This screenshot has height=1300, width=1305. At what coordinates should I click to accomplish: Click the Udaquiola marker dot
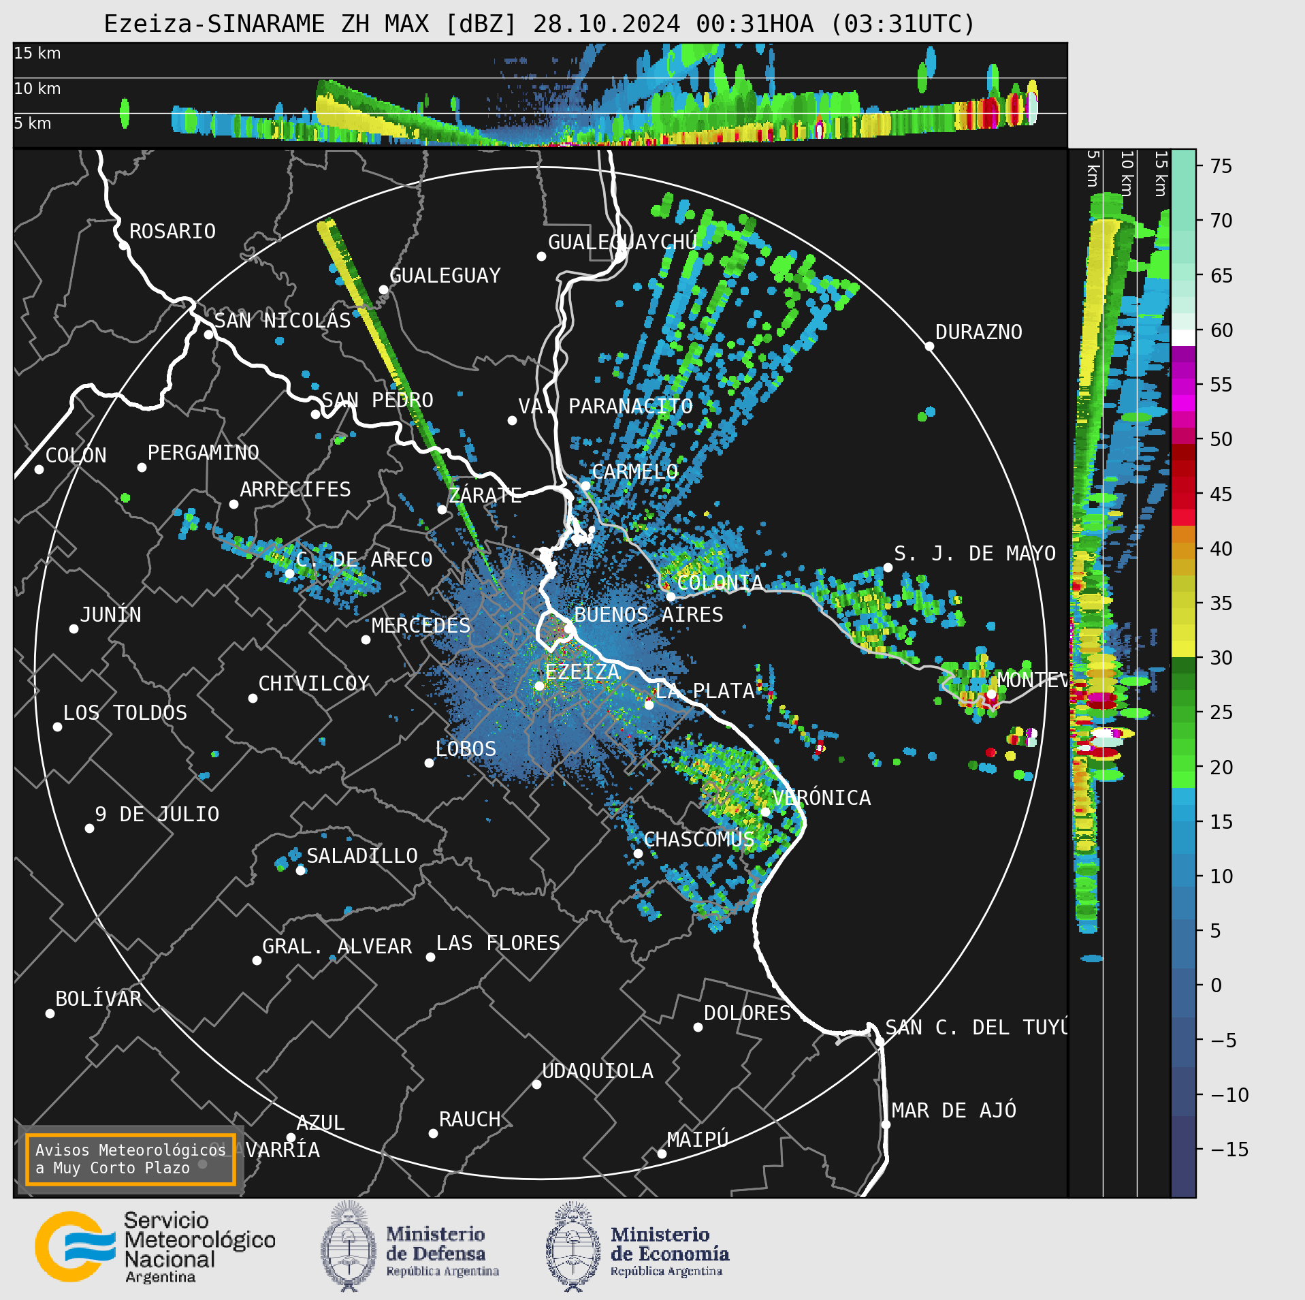point(536,1084)
